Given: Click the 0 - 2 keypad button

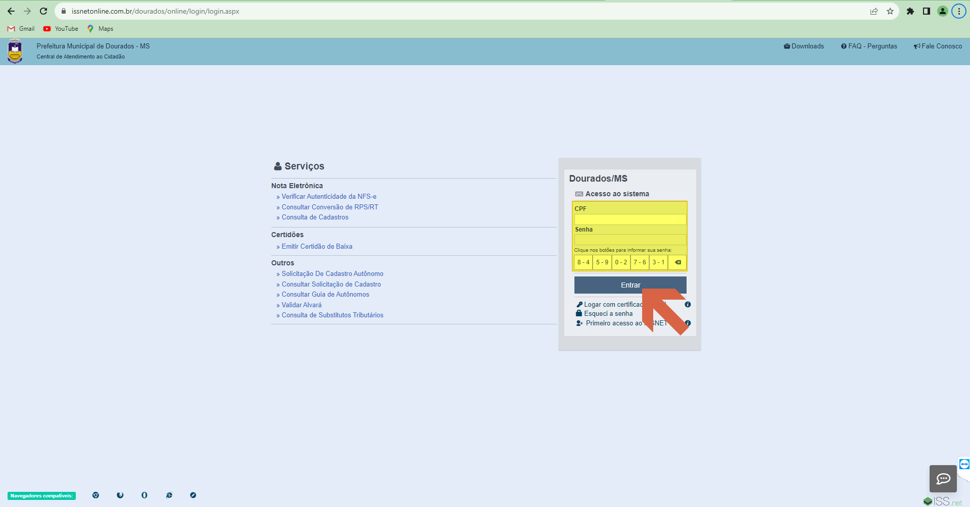Looking at the screenshot, I should [x=621, y=262].
